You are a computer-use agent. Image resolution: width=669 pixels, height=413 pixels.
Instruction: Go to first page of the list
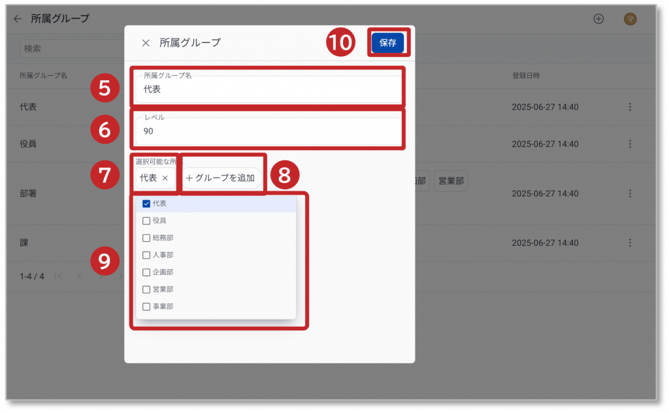59,277
